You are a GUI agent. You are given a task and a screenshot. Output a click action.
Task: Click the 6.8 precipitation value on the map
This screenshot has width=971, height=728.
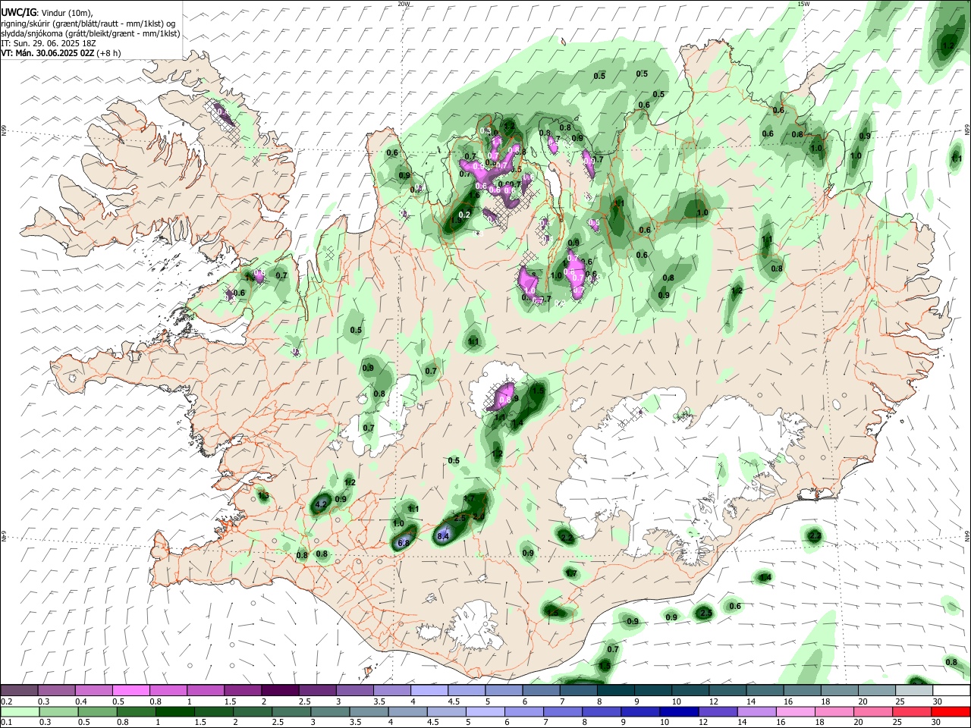pos(404,543)
